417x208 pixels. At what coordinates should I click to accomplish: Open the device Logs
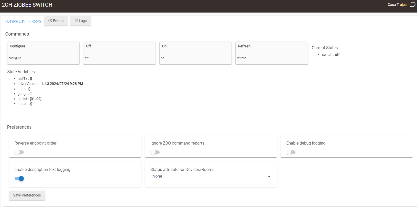click(x=81, y=21)
